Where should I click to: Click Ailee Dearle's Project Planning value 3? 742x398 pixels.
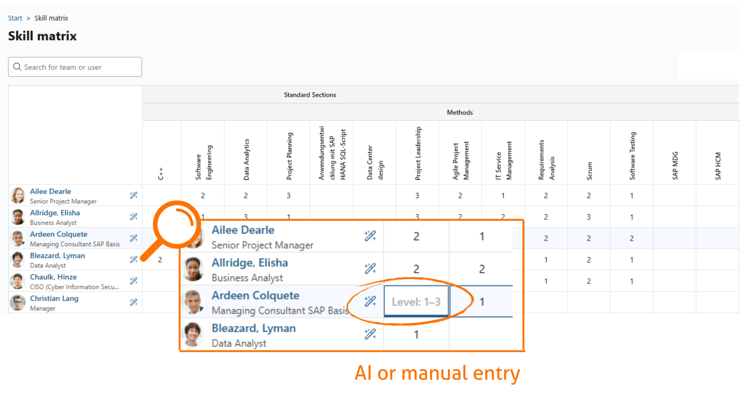(x=288, y=195)
